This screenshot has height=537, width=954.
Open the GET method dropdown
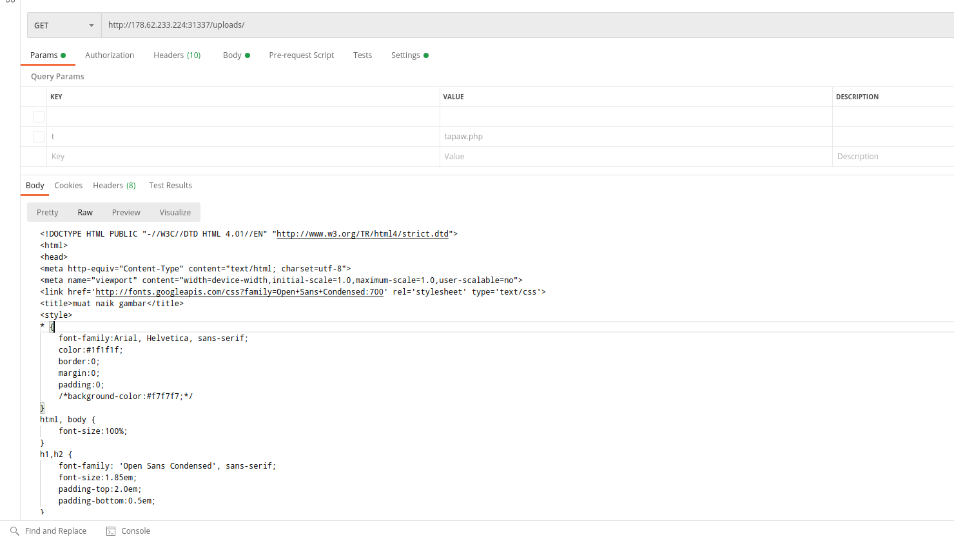point(64,25)
